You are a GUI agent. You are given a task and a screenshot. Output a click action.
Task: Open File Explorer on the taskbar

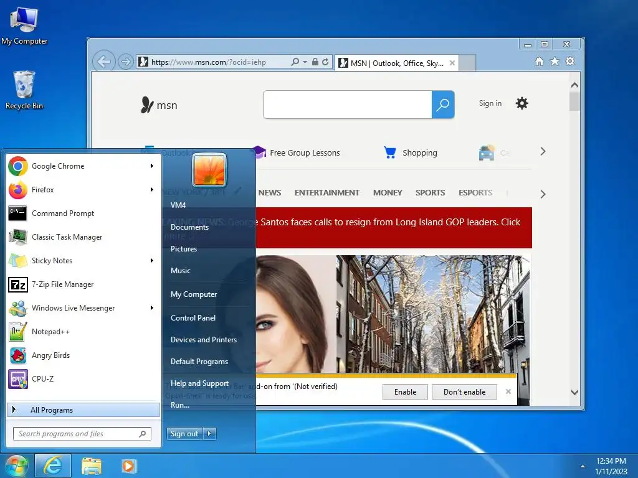(92, 466)
